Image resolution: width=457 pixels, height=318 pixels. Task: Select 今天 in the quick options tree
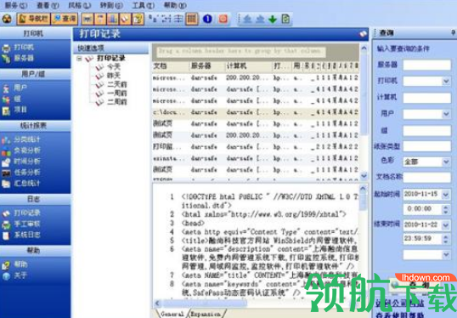[113, 67]
